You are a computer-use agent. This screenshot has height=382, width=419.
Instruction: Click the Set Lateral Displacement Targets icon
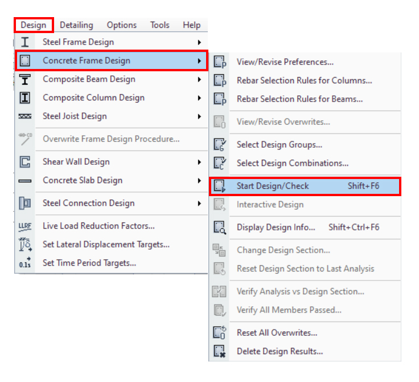(x=25, y=245)
